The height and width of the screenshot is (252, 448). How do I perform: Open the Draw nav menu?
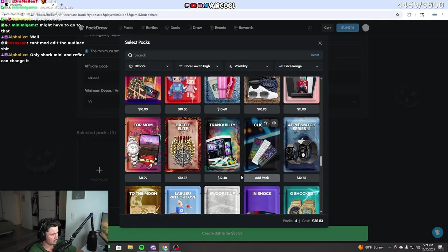(x=195, y=28)
